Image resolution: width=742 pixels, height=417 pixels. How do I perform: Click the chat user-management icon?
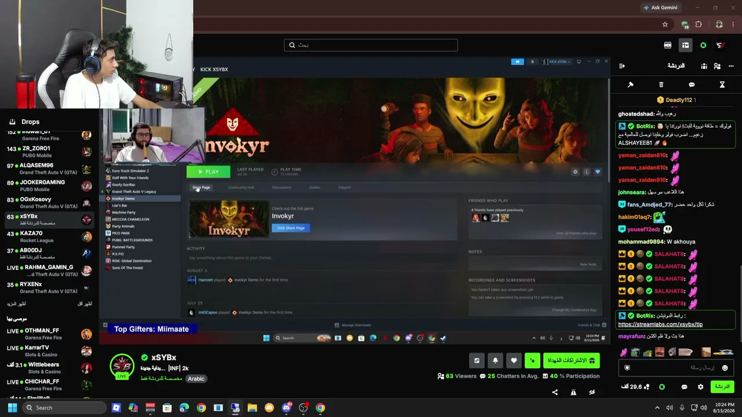pos(717,66)
